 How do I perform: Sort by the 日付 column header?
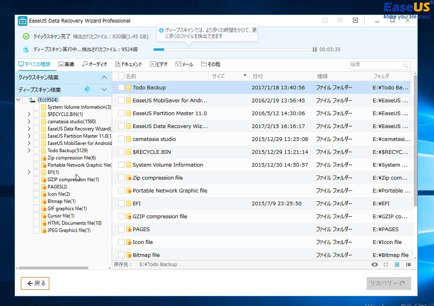281,76
